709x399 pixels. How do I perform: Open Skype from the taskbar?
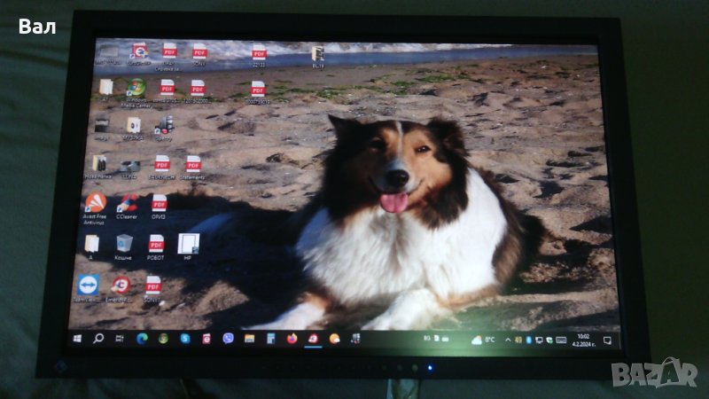point(185,338)
